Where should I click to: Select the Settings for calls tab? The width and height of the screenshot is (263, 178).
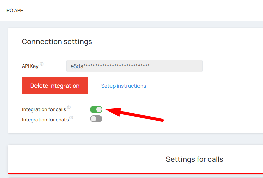[194, 159]
